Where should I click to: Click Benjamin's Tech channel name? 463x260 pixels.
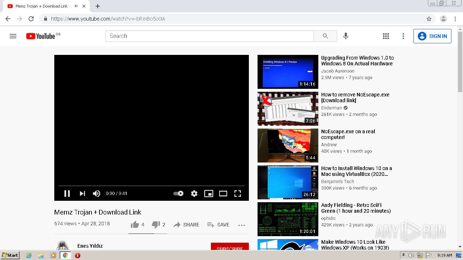click(x=337, y=182)
